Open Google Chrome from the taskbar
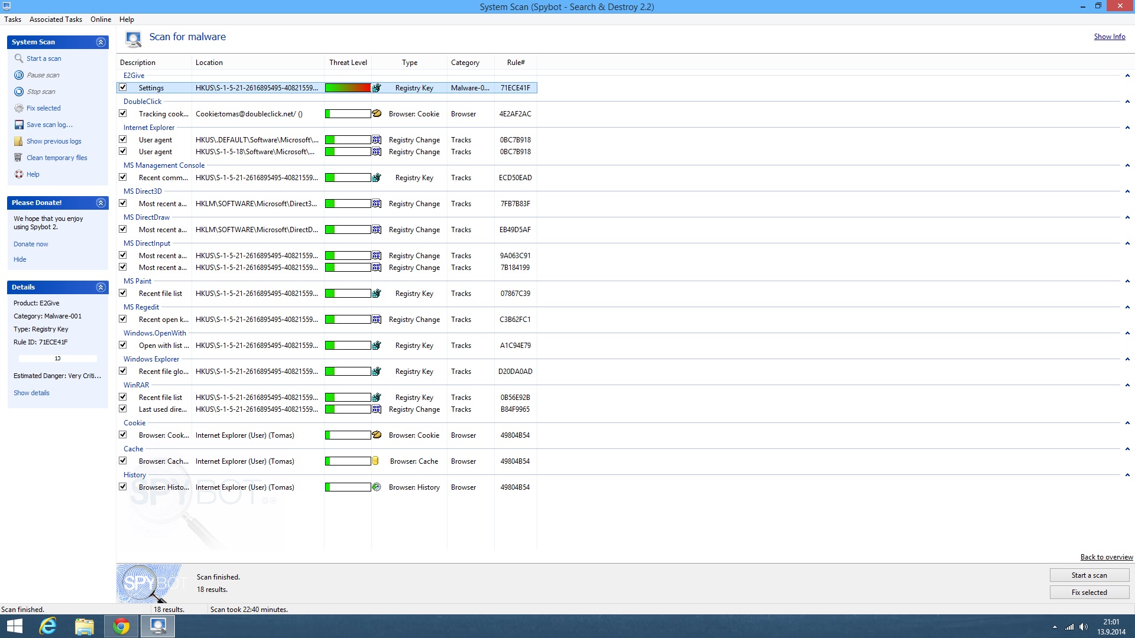 121,626
